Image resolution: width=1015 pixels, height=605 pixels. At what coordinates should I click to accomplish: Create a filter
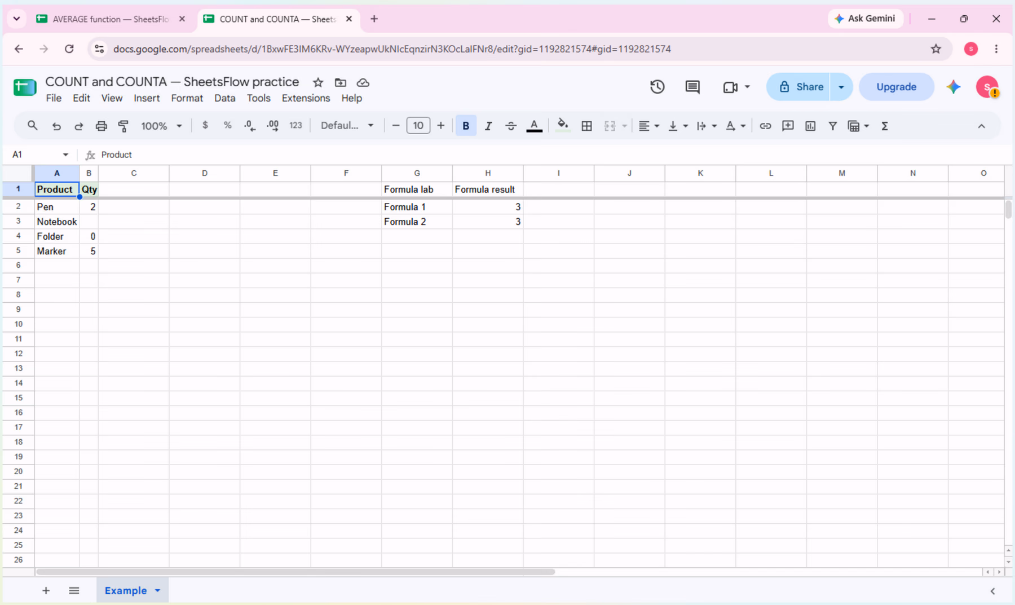tap(832, 126)
